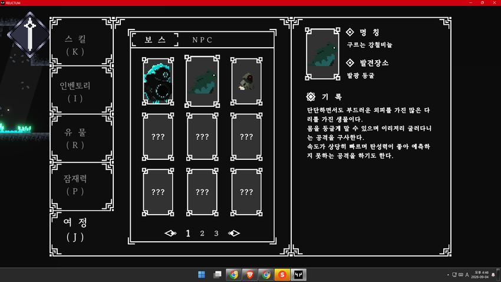Open notification bell in system tray
501x282 pixels.
click(x=493, y=275)
